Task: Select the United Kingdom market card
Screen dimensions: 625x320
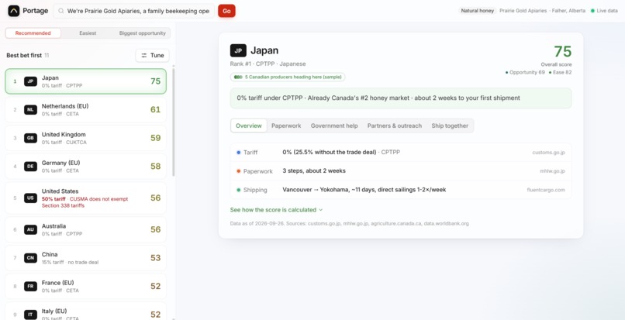Action: pos(86,138)
